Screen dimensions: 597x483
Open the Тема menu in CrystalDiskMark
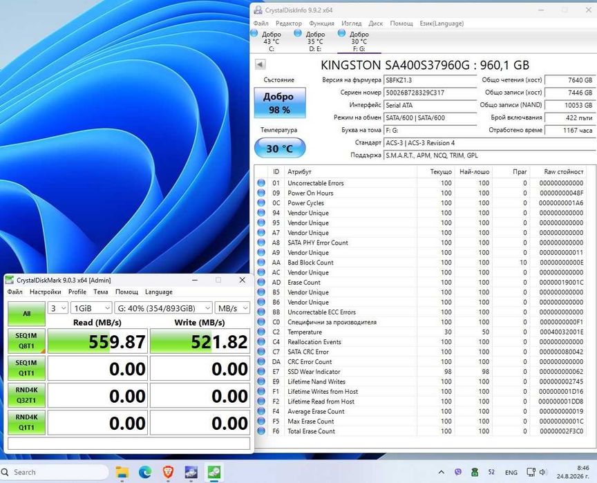(101, 292)
